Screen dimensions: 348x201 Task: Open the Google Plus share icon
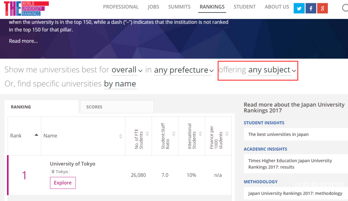click(x=322, y=8)
